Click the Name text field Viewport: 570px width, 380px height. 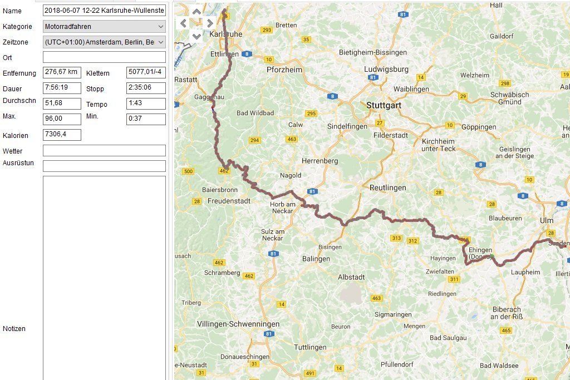pos(104,11)
